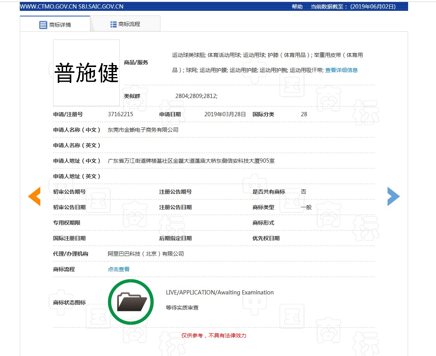The height and width of the screenshot is (356, 436).
Task: Switch to the 商标流程 tab
Action: [125, 24]
